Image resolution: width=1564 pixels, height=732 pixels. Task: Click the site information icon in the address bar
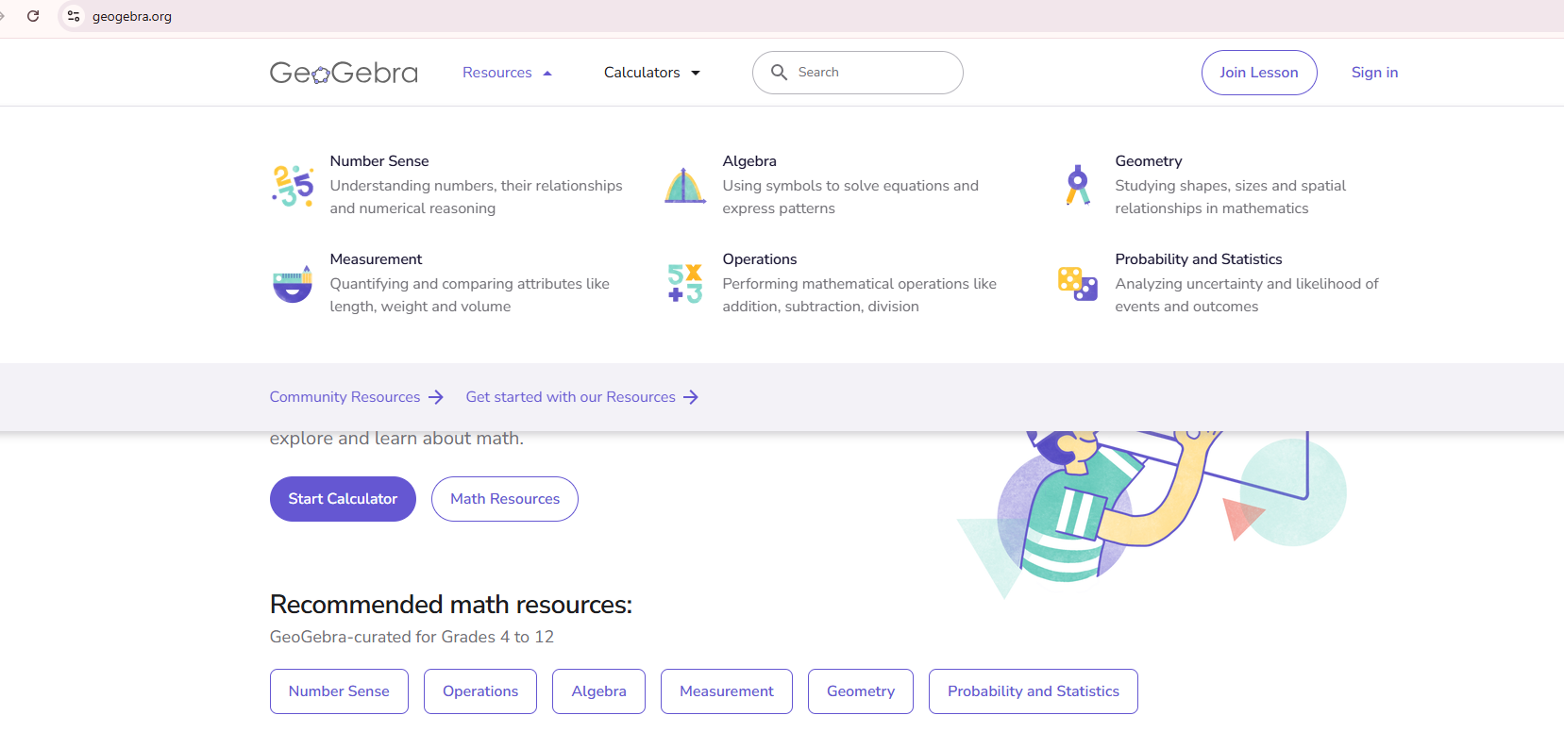[x=74, y=16]
